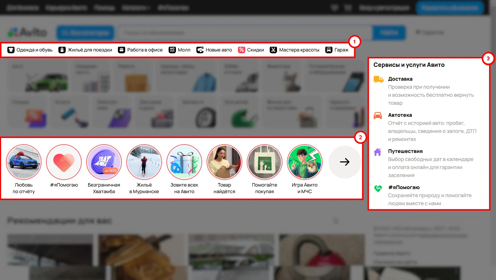This screenshot has height=280, width=496.
Task: Show next stories with the arrow button
Action: click(345, 162)
